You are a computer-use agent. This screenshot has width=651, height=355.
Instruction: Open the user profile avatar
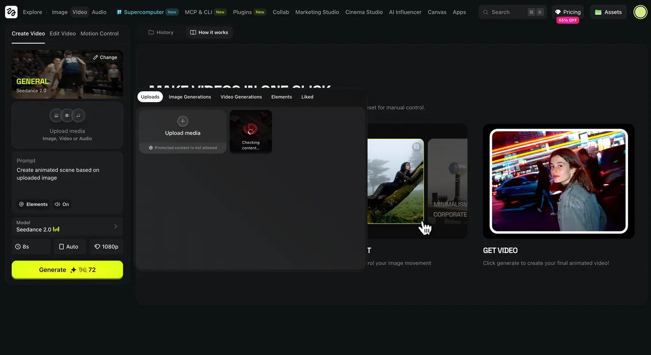click(x=640, y=12)
